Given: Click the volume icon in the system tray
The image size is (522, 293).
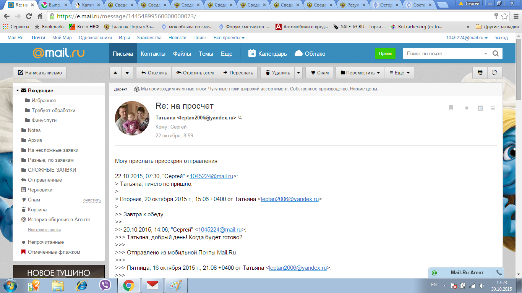Looking at the screenshot, I should (x=481, y=285).
